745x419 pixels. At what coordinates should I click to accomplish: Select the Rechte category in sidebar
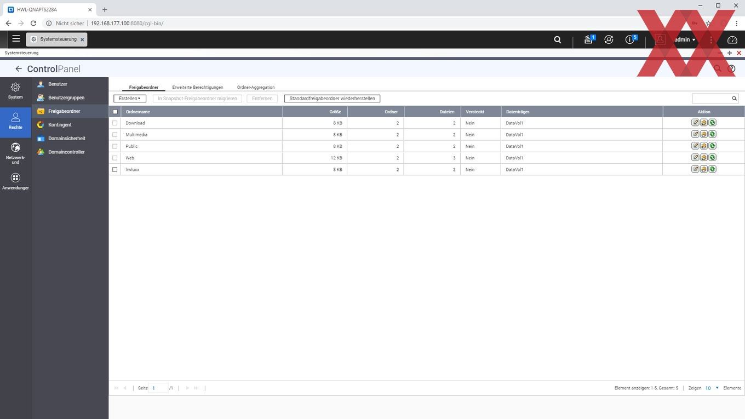15,121
